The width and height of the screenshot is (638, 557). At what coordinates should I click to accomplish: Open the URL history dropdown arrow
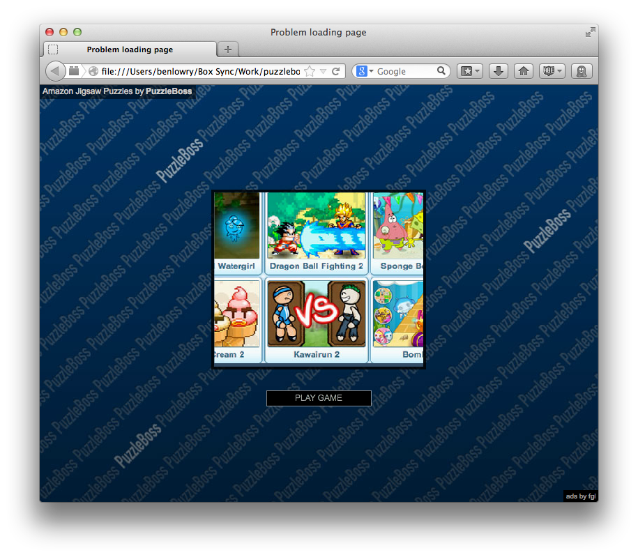323,72
